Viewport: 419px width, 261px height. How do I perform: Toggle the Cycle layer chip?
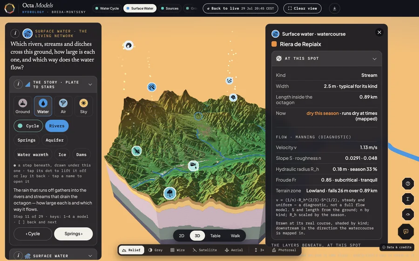(x=28, y=126)
